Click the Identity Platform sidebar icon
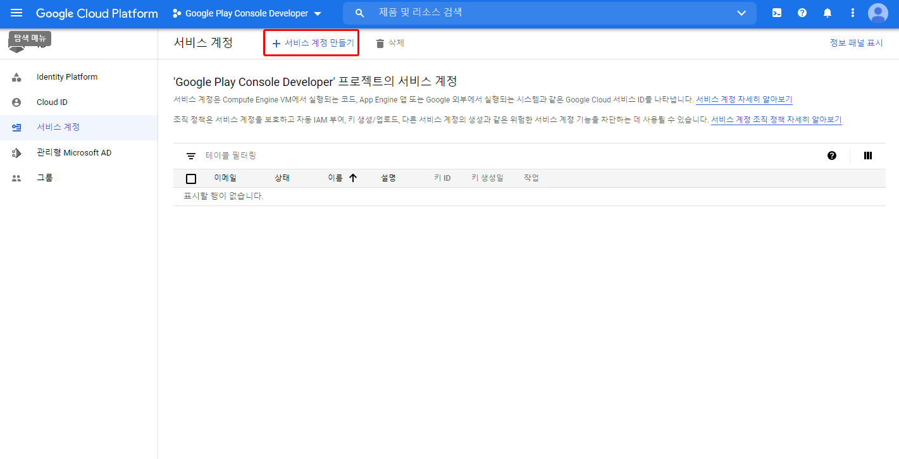Screen dimensions: 899x459 coord(16,77)
